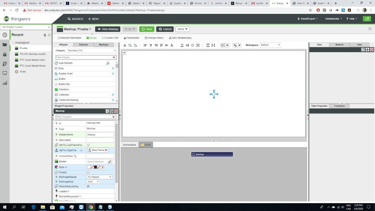Uncheck the ShowDataLoading checkbox

click(88, 186)
